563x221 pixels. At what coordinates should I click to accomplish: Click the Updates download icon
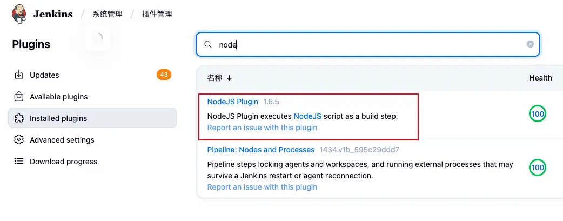click(x=19, y=75)
